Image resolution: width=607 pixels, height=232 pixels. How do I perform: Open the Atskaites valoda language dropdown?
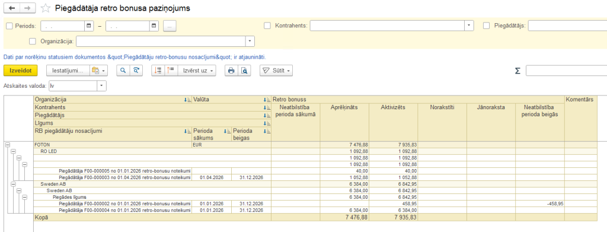(x=101, y=85)
